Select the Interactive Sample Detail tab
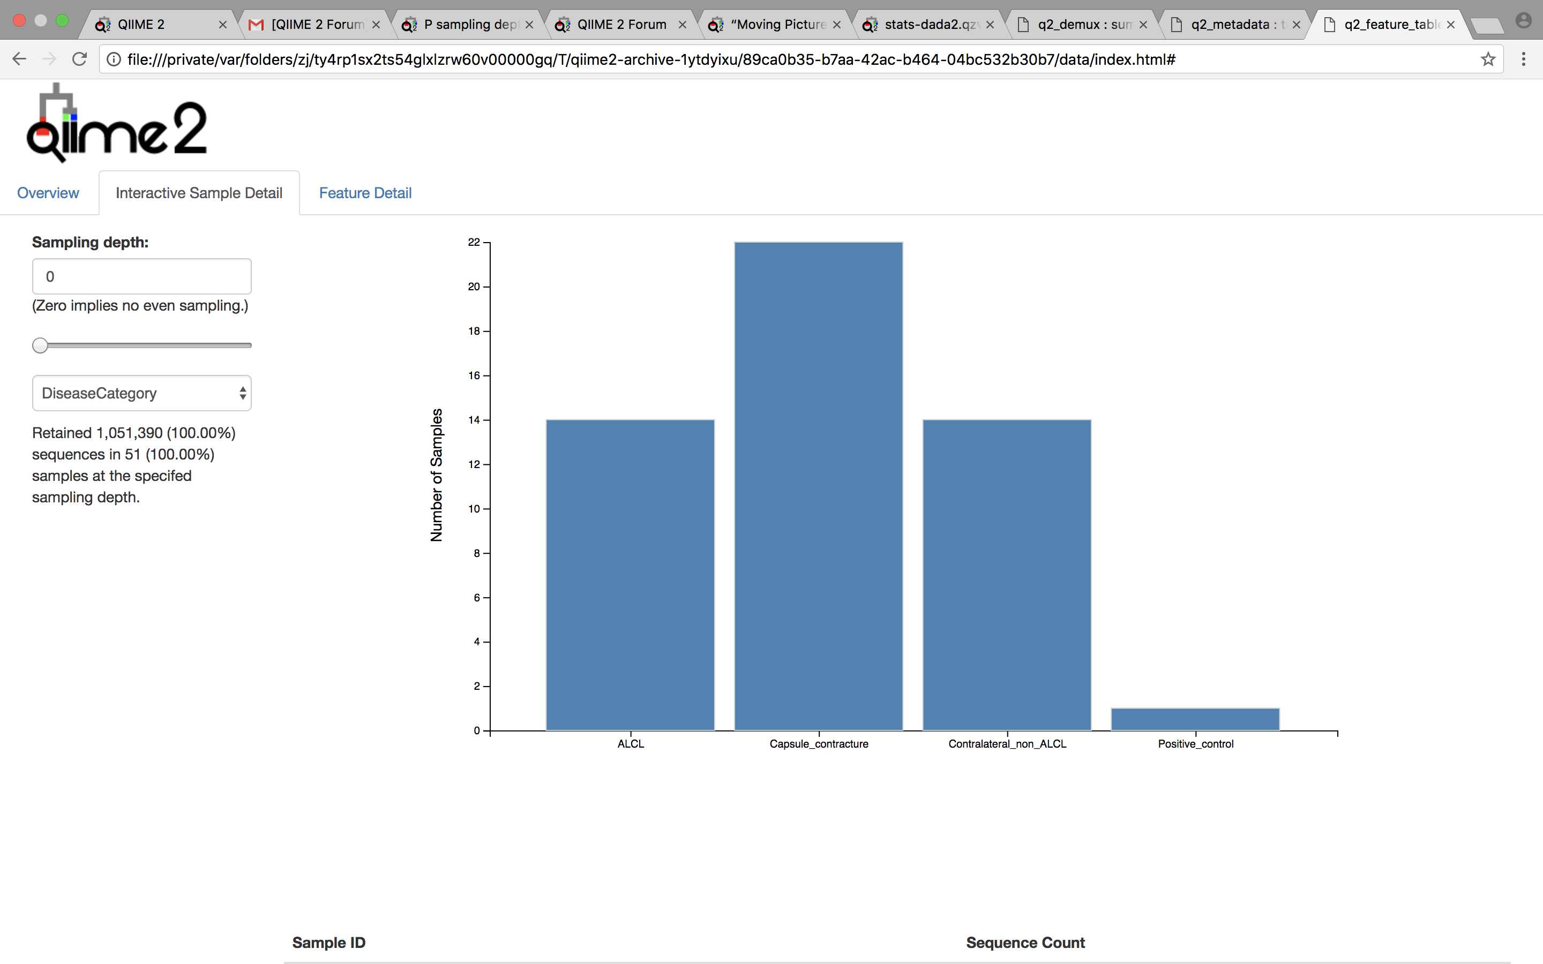 coord(199,193)
